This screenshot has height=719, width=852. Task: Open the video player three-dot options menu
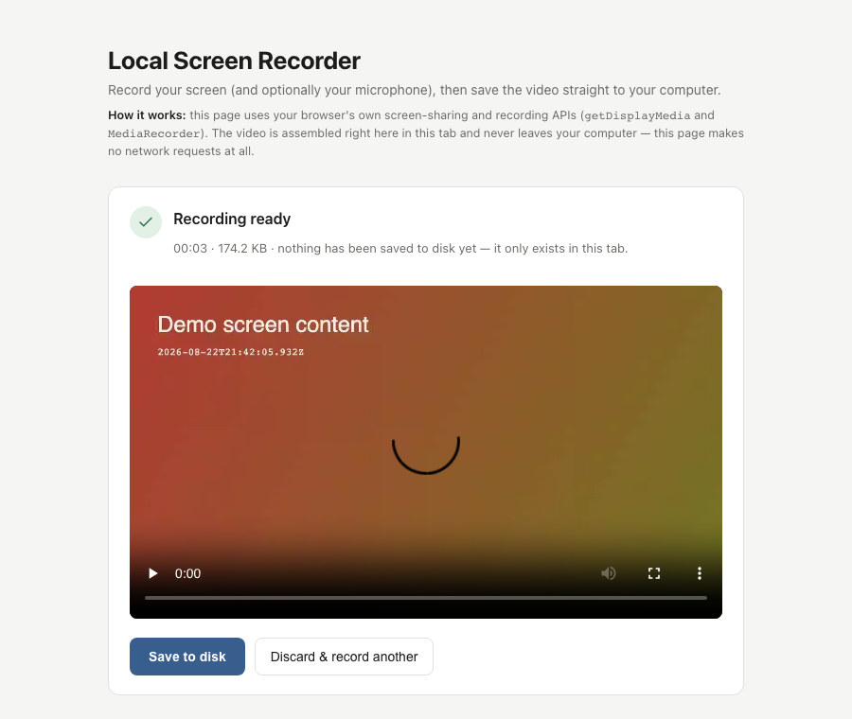[x=700, y=573]
